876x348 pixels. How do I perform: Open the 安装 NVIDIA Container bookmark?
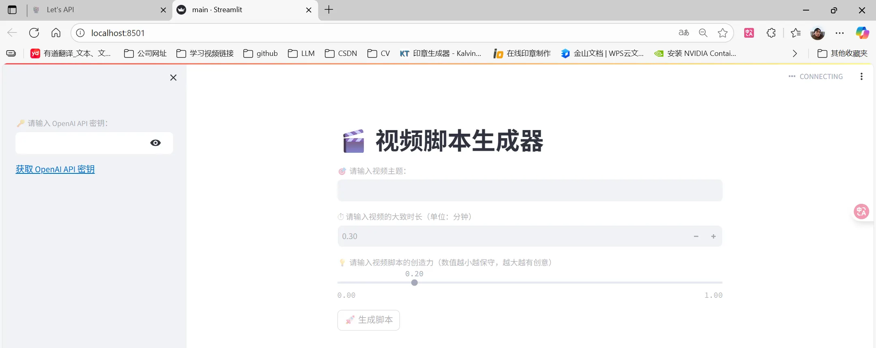coord(695,53)
